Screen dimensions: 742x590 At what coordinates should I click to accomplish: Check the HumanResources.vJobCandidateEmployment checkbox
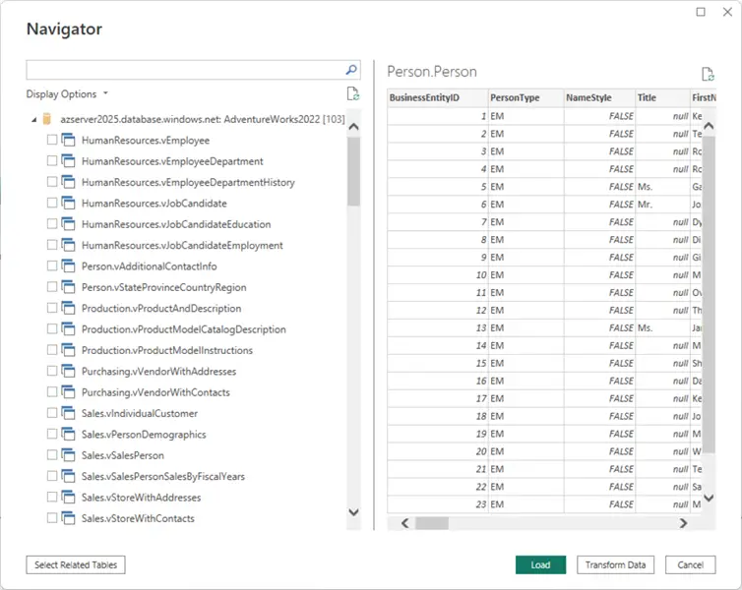[x=52, y=245]
